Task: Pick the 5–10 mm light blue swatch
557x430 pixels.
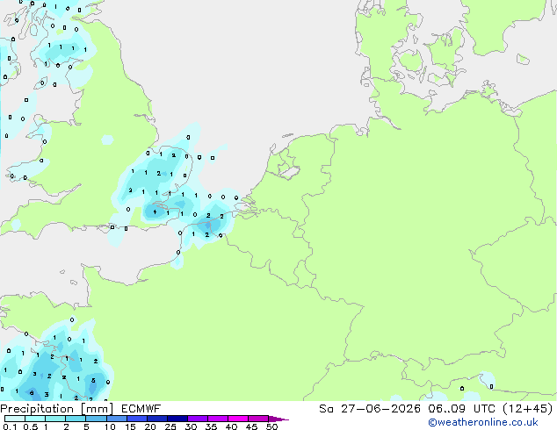Action: click(96, 419)
